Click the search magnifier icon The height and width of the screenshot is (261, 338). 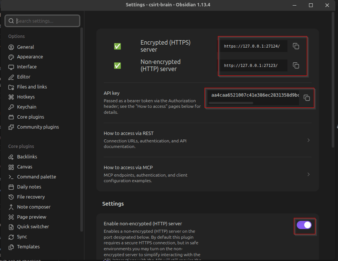(11, 21)
